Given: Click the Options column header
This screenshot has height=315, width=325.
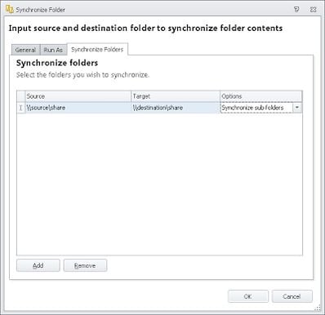Looking at the screenshot, I should [x=260, y=96].
